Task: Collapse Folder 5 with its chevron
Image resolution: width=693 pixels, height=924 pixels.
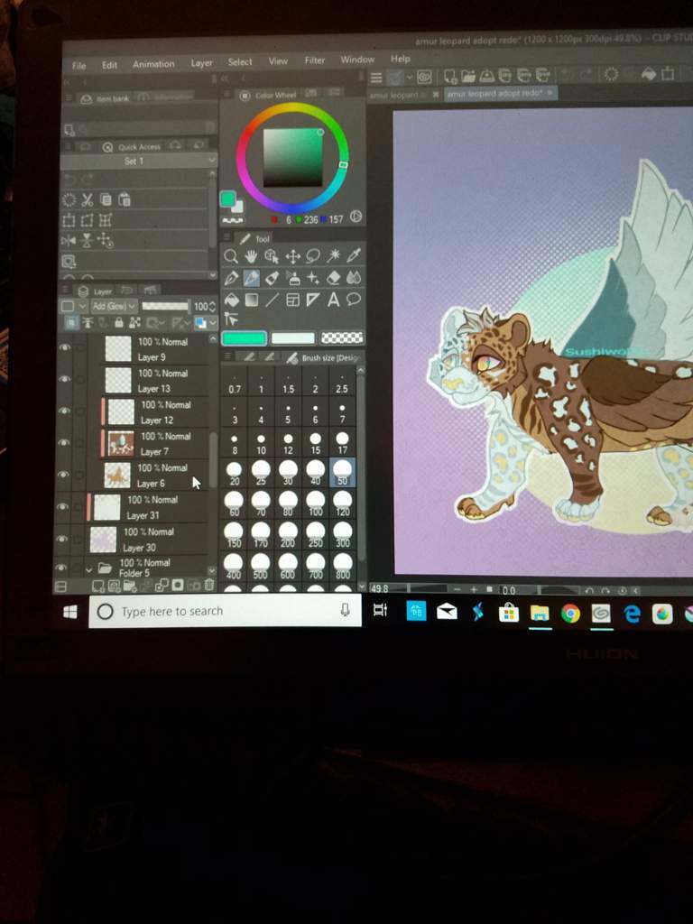Action: pos(89,569)
